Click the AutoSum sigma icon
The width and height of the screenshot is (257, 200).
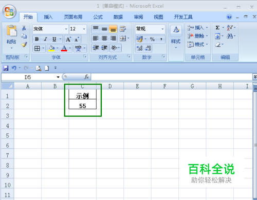point(217,28)
